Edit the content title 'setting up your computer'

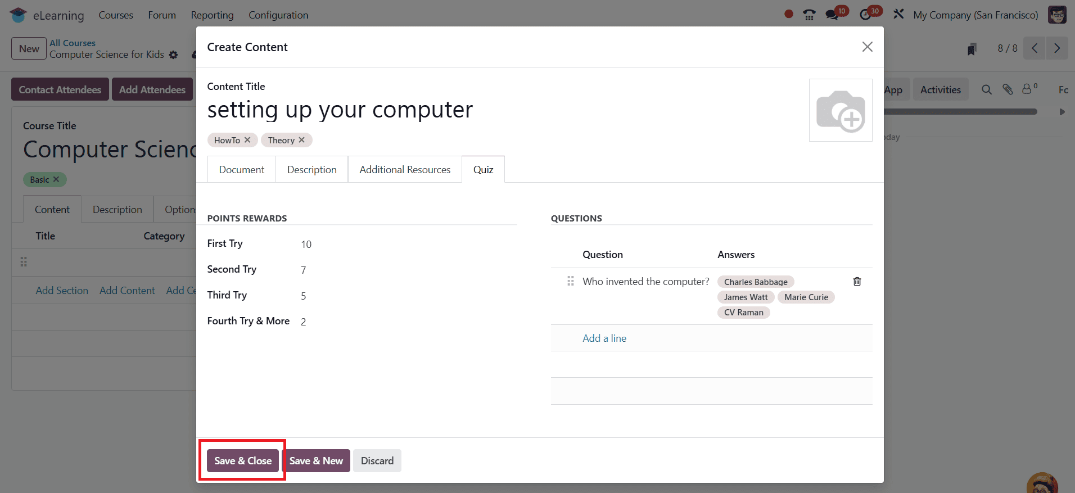coord(340,110)
